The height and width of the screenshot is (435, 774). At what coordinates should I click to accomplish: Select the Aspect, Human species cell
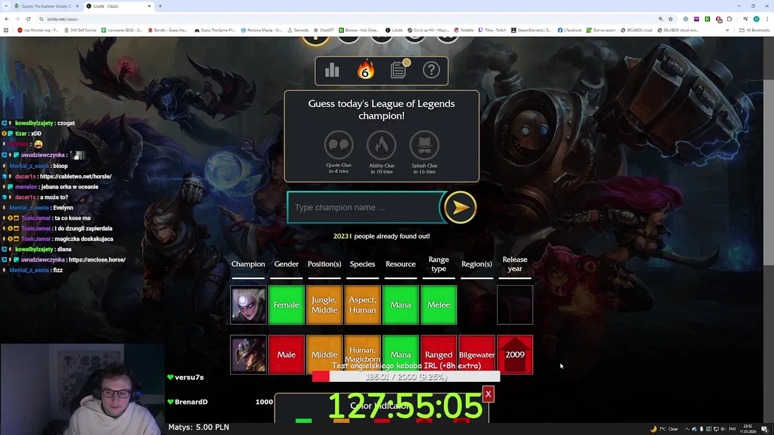coord(362,305)
